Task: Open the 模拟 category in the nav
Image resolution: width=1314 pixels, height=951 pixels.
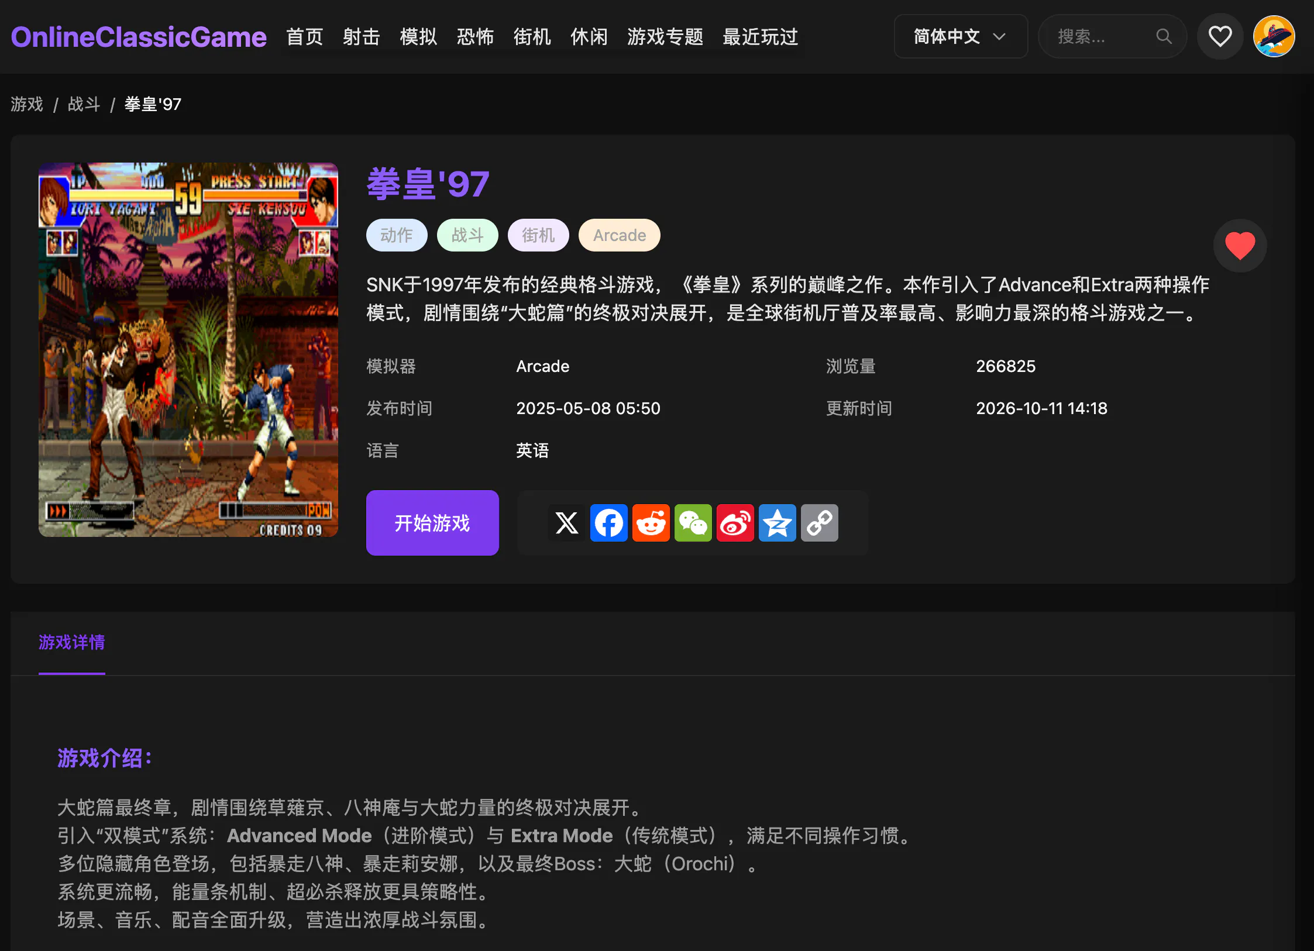Action: (418, 37)
